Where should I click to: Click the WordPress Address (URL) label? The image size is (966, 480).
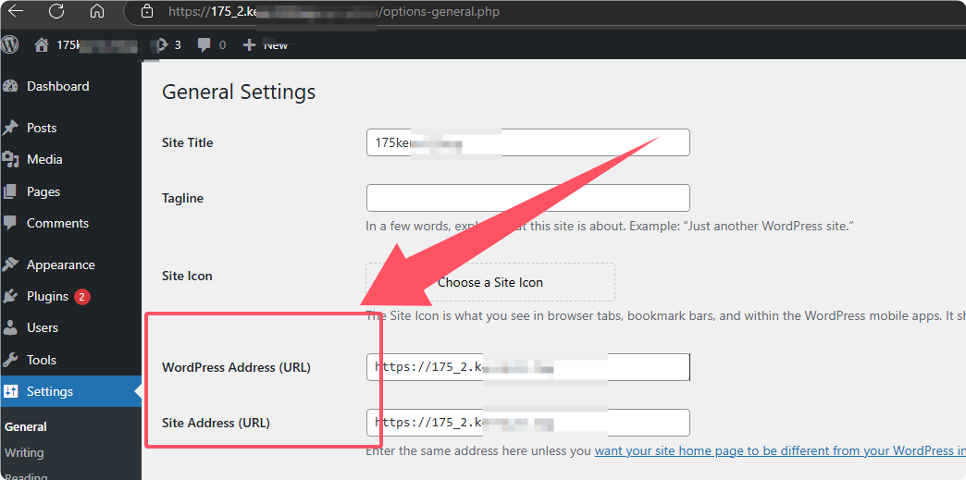(236, 368)
